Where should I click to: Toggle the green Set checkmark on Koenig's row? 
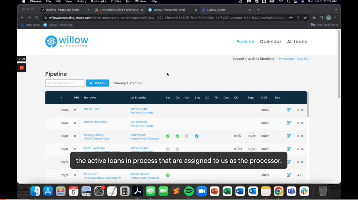coord(168,136)
